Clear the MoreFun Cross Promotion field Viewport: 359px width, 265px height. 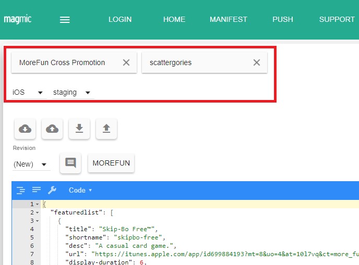(x=126, y=62)
